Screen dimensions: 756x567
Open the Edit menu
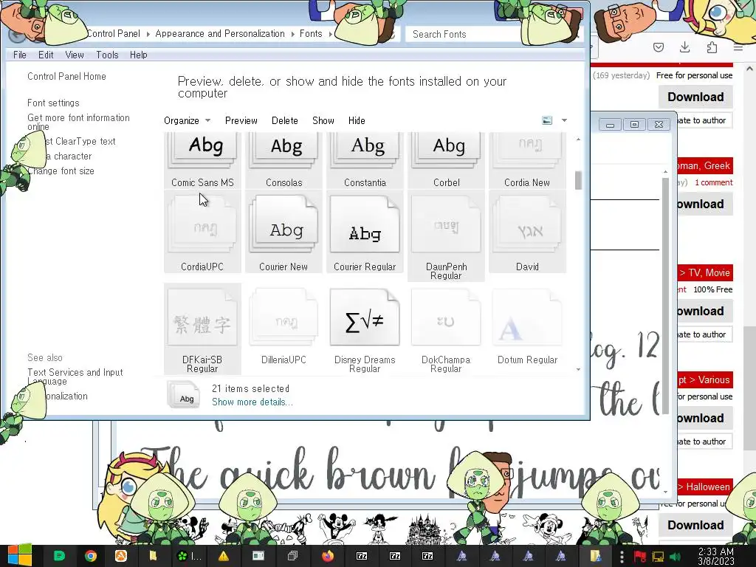coord(46,55)
